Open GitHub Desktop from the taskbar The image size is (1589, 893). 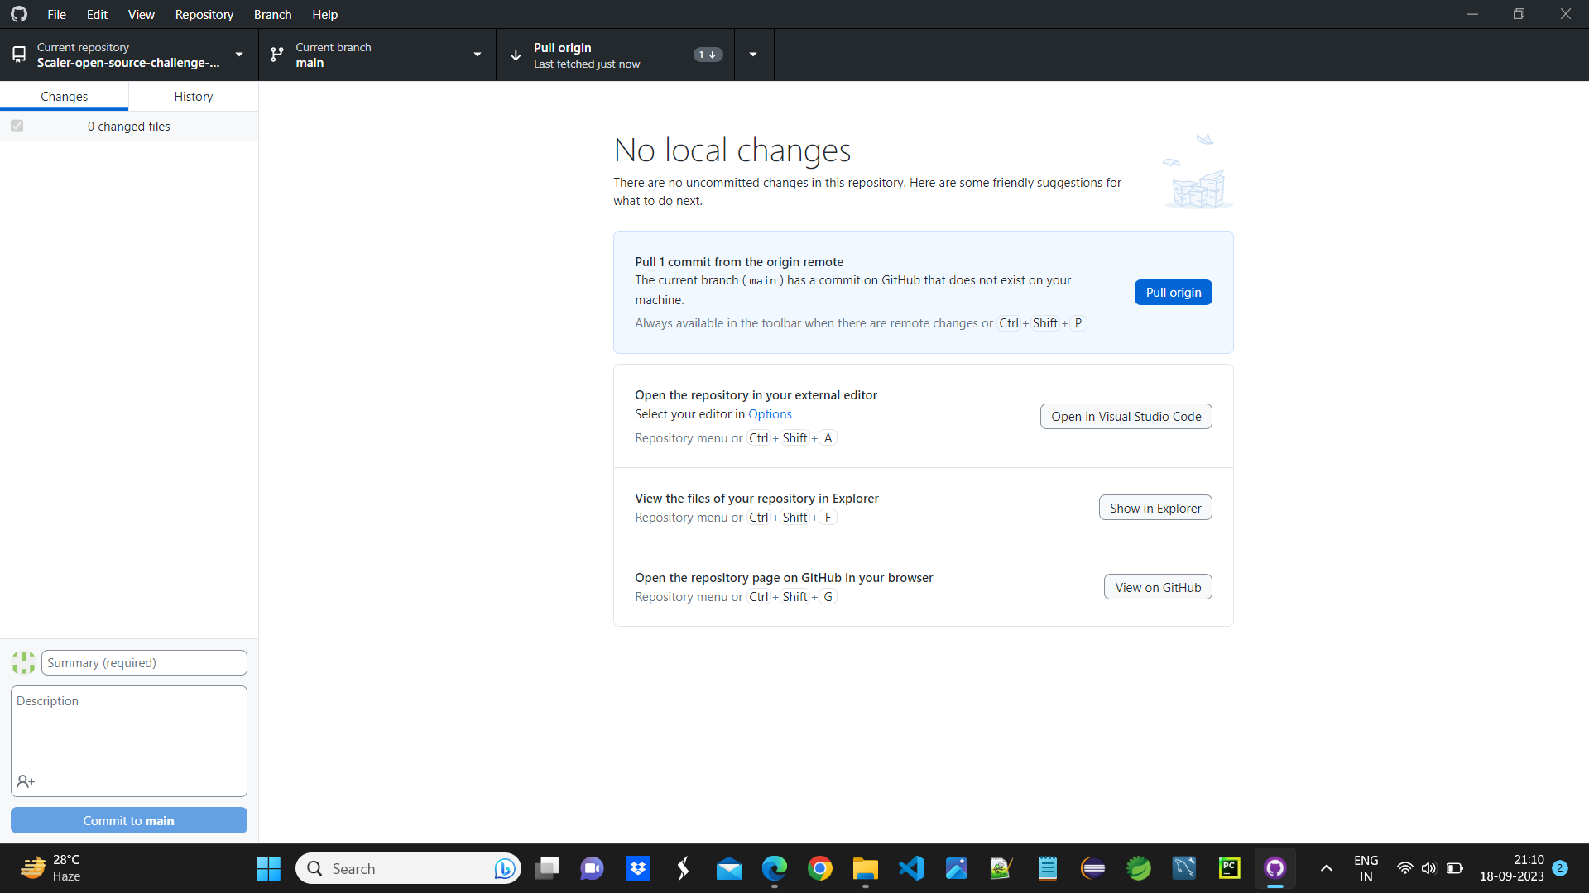[1275, 868]
